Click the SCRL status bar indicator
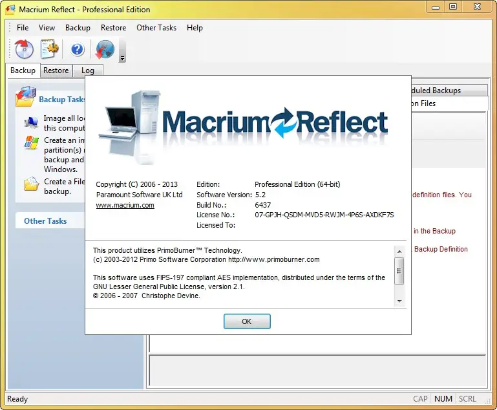This screenshot has width=497, height=410. (x=467, y=399)
